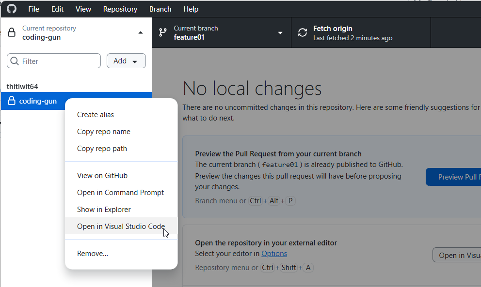
Task: Choose Copy repo path
Action: tap(121, 149)
